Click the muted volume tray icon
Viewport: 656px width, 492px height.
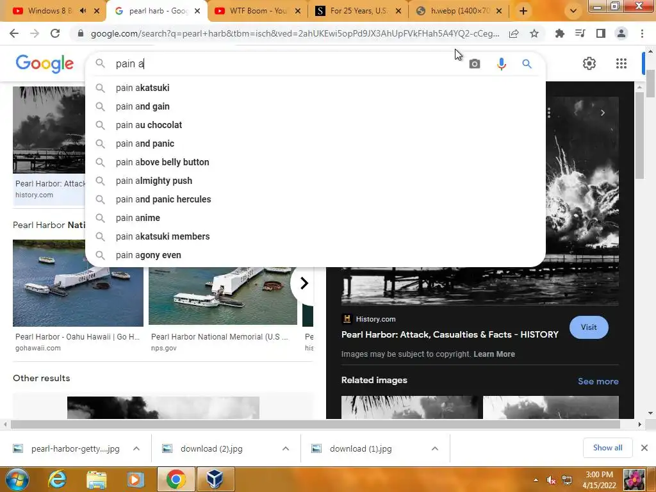coord(552,480)
